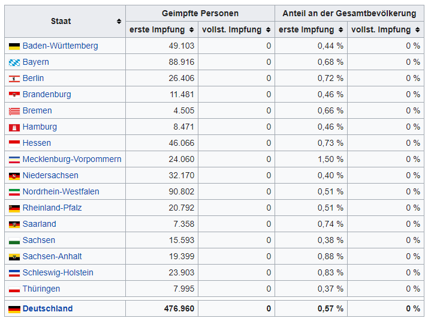Image resolution: width=434 pixels, height=324 pixels.
Task: Open the Nordrhein-Westfalen link
Action: coord(61,191)
